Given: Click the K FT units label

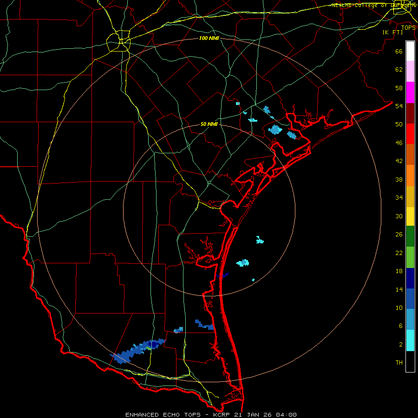Looking at the screenshot, I should tap(393, 33).
